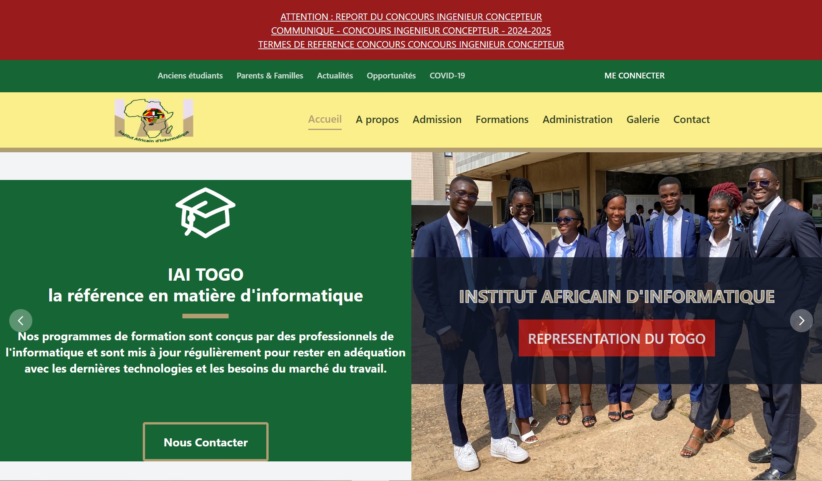This screenshot has height=481, width=822.
Task: Click the COVID-19 link
Action: tap(447, 76)
